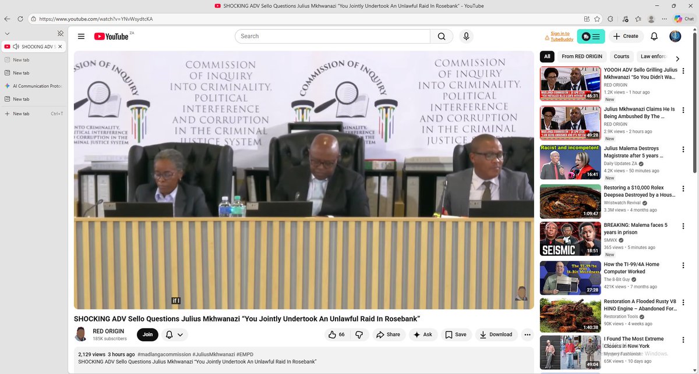699x374 pixels.
Task: Unpin the vertical tabs pane
Action: pos(61,33)
